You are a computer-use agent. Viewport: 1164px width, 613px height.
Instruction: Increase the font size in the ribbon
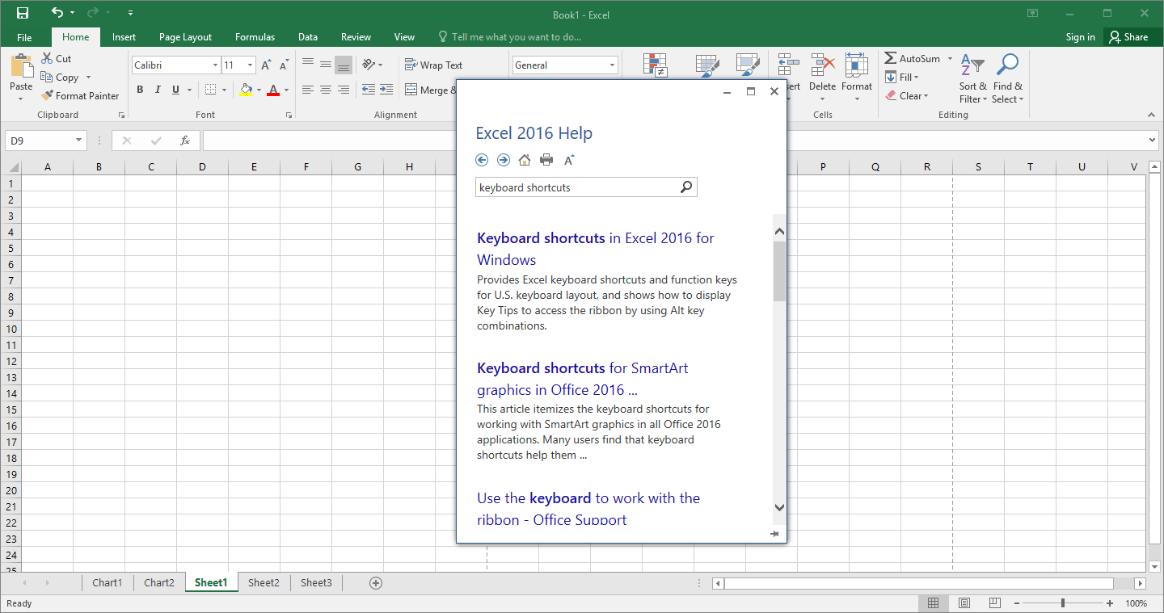tap(266, 65)
